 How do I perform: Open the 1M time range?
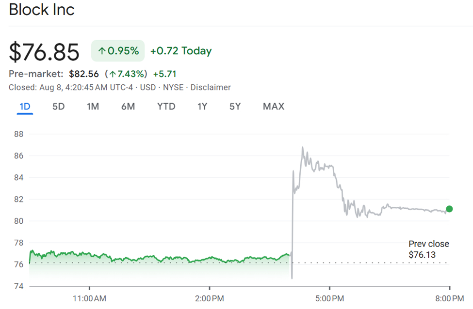coord(93,107)
